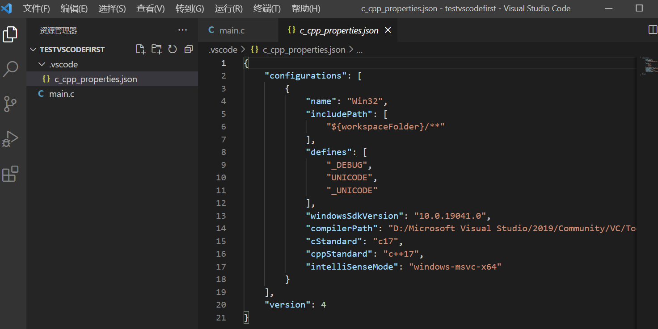Click the "configurations" key on line 2
This screenshot has height=329, width=658.
coord(306,75)
